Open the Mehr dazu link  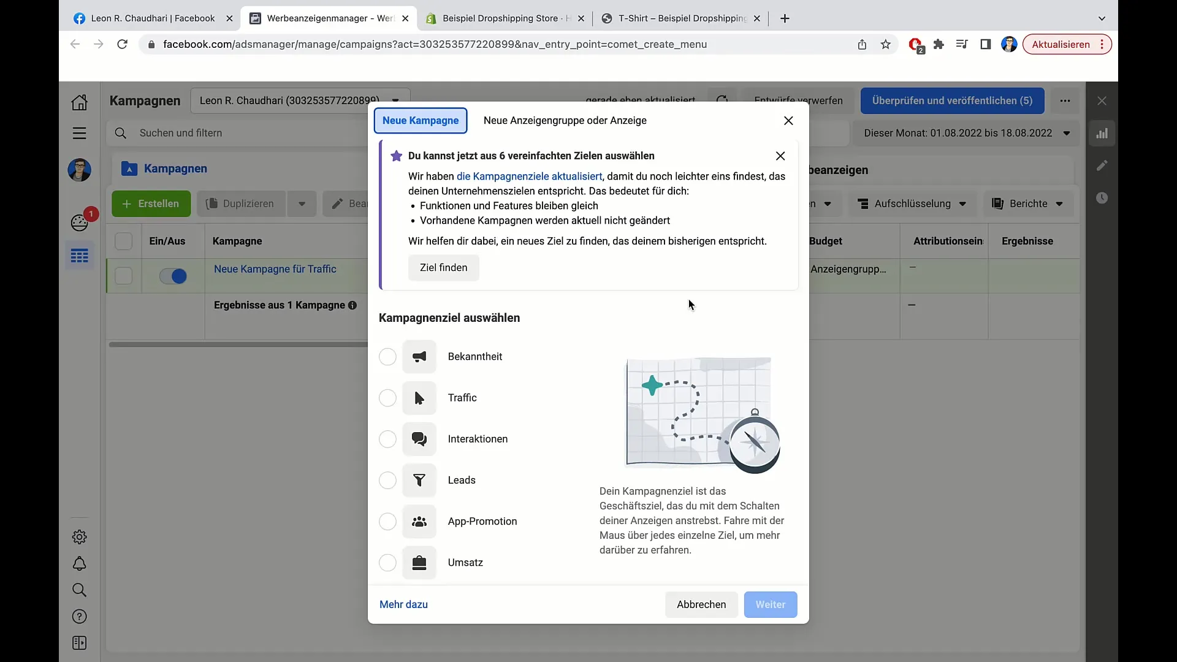pos(403,604)
